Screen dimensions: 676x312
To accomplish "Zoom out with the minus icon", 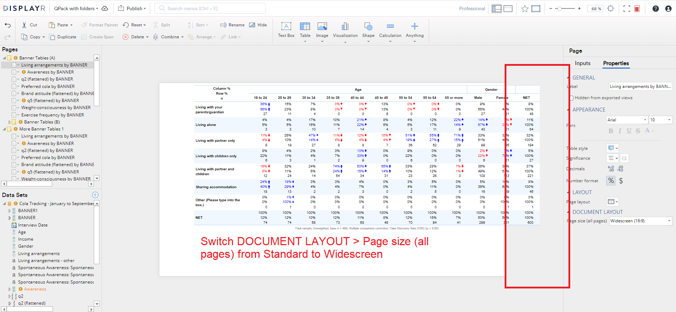I will (550, 8).
